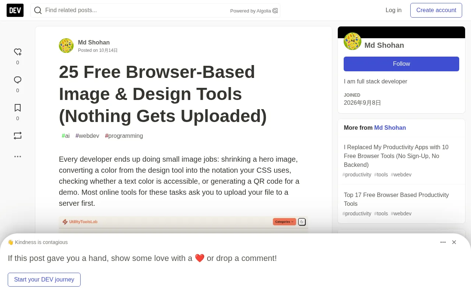Add a heart reaction to the post
Screen dimensions: 471x294
18,52
